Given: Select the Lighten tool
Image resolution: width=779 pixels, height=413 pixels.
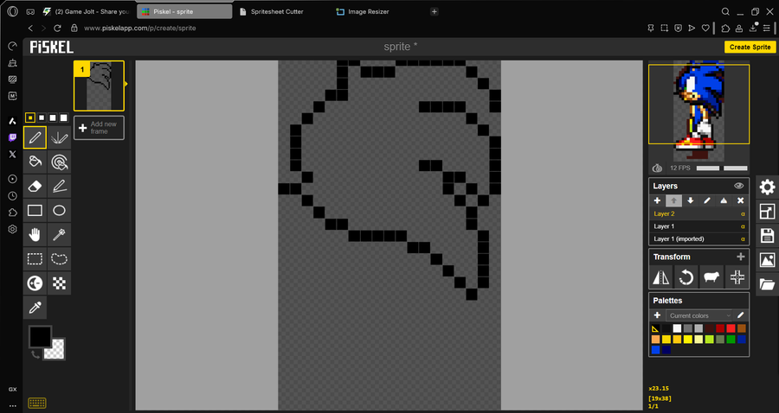Looking at the screenshot, I should [35, 283].
